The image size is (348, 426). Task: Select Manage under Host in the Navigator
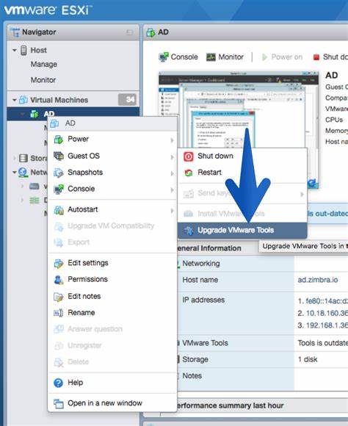(x=44, y=65)
